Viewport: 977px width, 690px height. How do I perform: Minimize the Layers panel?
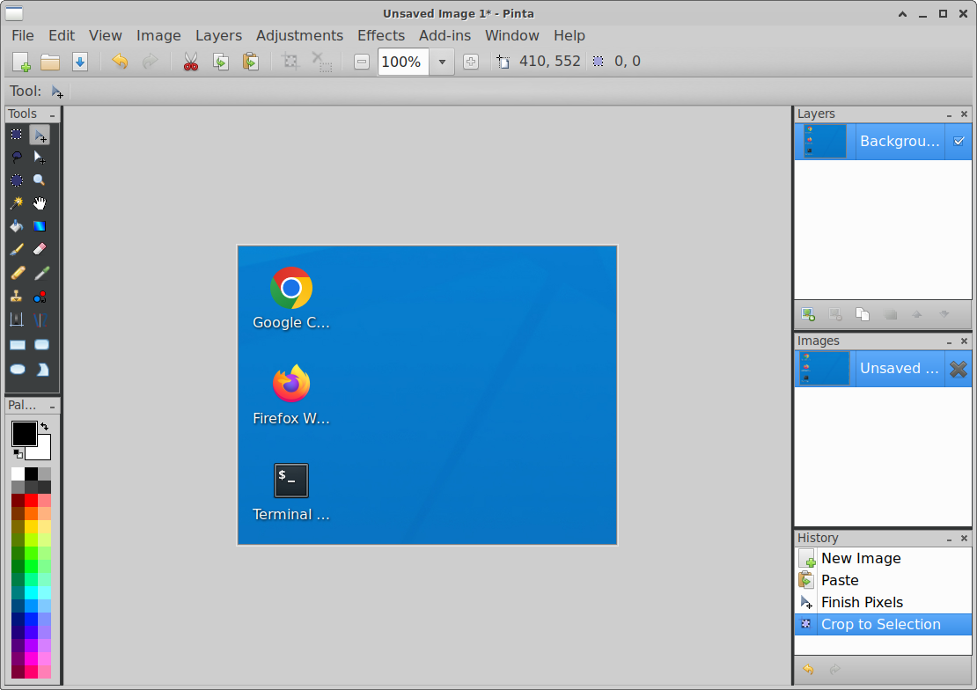point(949,114)
